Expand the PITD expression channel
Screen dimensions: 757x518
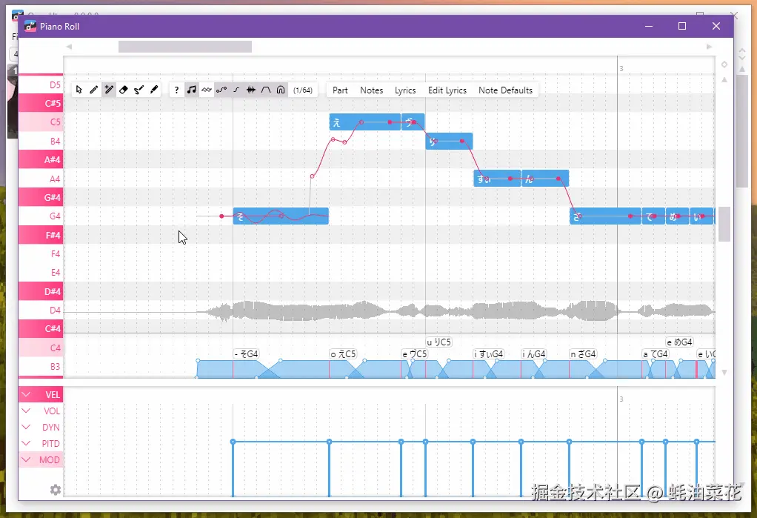point(27,443)
